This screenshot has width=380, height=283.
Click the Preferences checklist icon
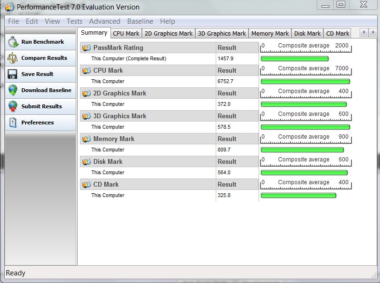click(13, 123)
